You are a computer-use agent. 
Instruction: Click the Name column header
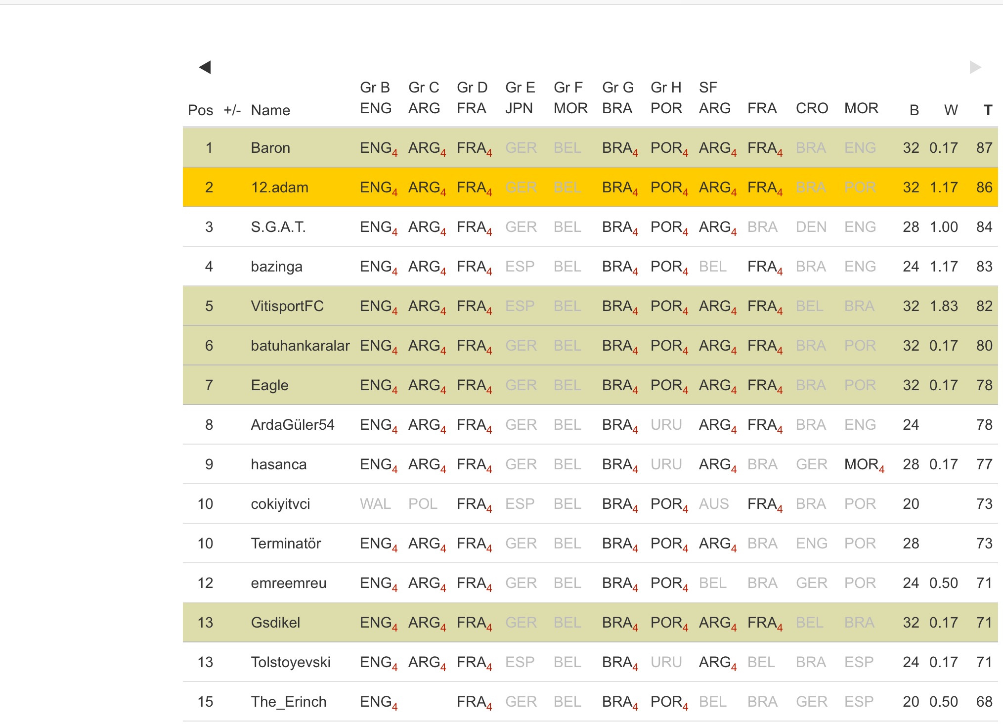tap(270, 110)
